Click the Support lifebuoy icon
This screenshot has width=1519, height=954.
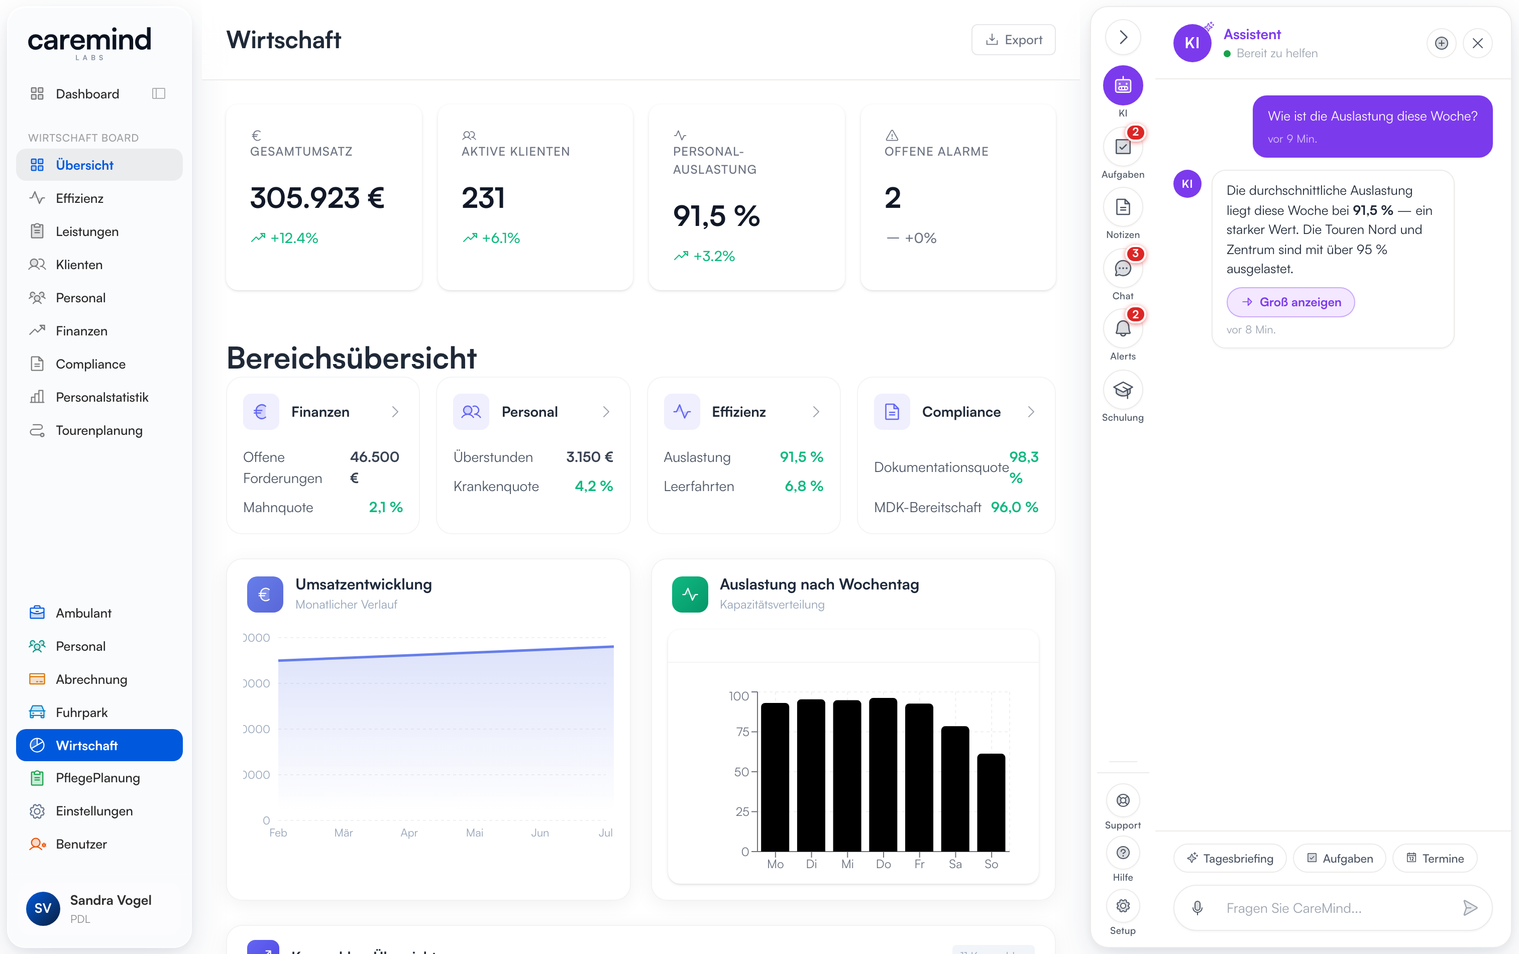(x=1122, y=800)
